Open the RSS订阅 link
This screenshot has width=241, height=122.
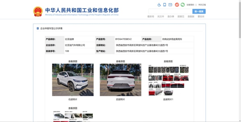tap(202, 5)
